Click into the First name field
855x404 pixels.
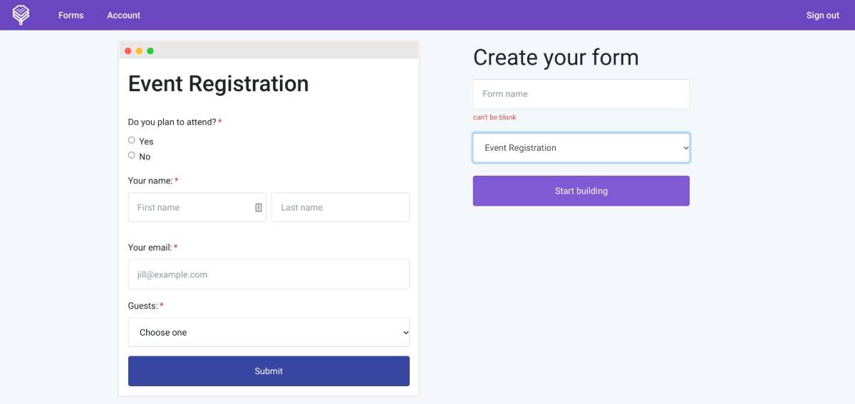192,208
